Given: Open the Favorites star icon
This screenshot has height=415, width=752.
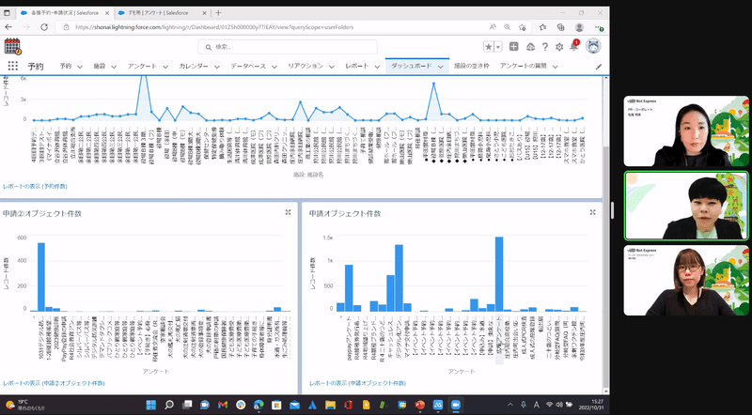Looking at the screenshot, I should [x=488, y=47].
